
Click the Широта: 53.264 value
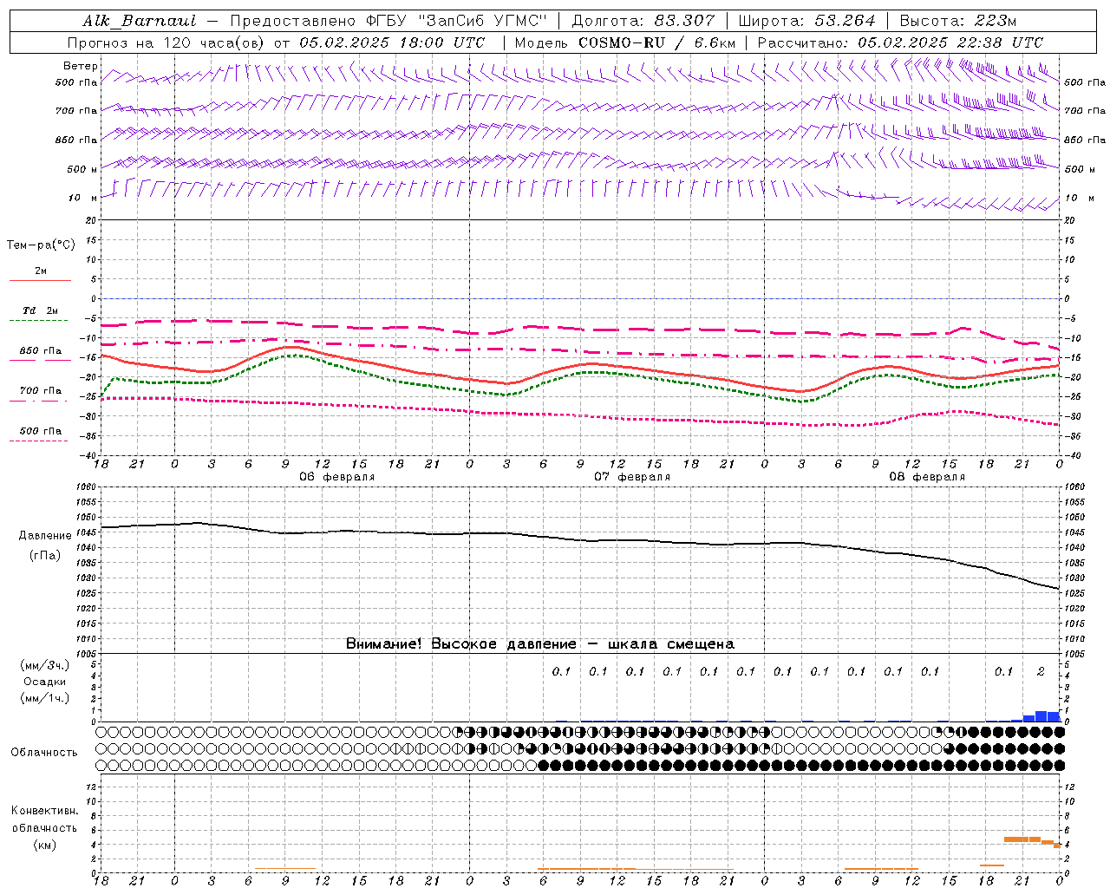pyautogui.click(x=806, y=21)
